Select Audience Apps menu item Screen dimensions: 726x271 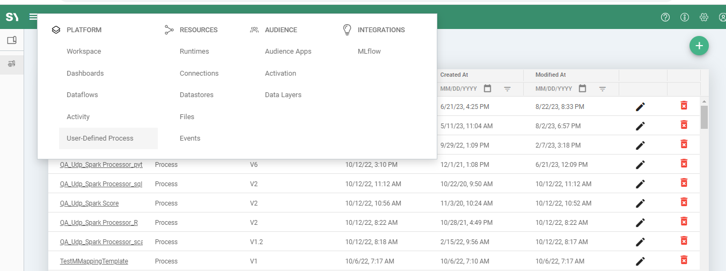point(288,52)
